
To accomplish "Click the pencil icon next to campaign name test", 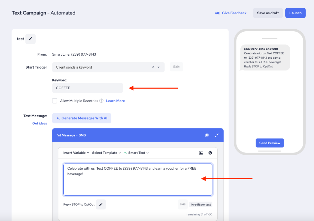I will tap(30, 39).
